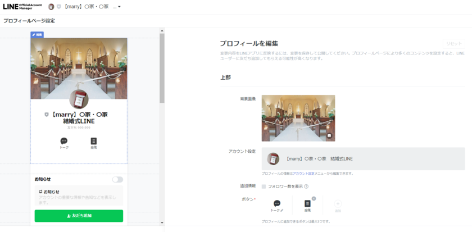Click the preview panel scrollbar thumb
472x232 pixels.
(162, 69)
